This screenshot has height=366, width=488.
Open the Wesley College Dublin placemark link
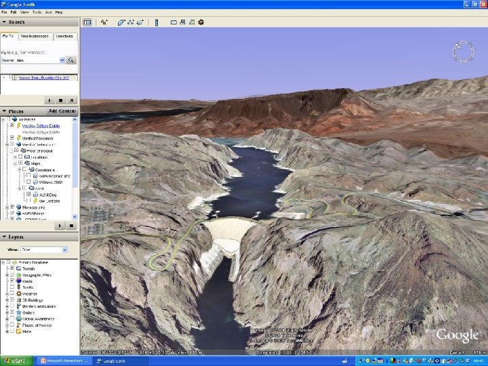coord(41,125)
